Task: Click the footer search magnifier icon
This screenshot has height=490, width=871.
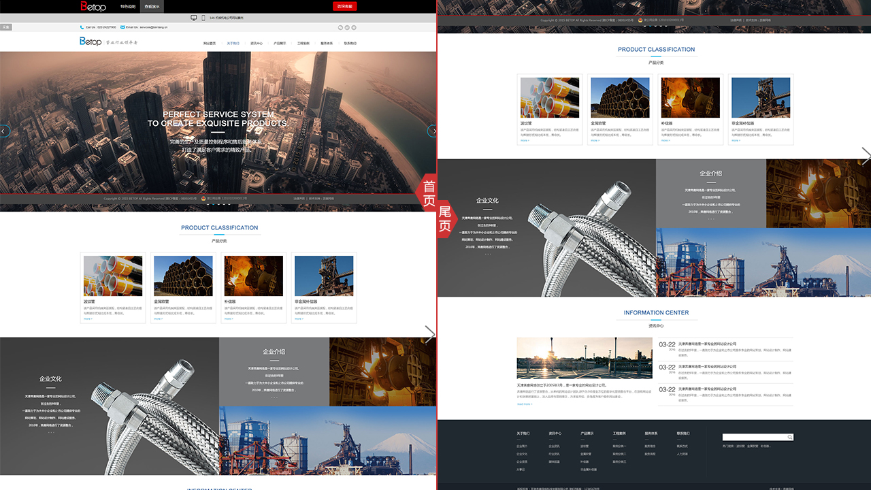Action: 789,437
